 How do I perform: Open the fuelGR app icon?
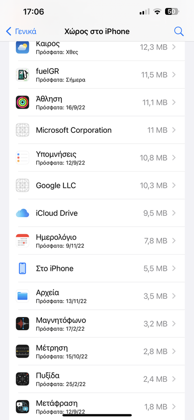click(23, 75)
